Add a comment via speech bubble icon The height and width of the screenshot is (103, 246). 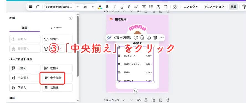click(x=136, y=38)
